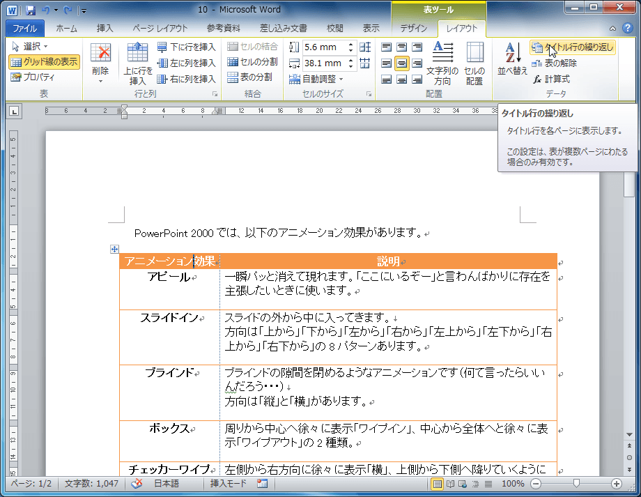Switch to the 参考資料 tab

pyautogui.click(x=223, y=28)
